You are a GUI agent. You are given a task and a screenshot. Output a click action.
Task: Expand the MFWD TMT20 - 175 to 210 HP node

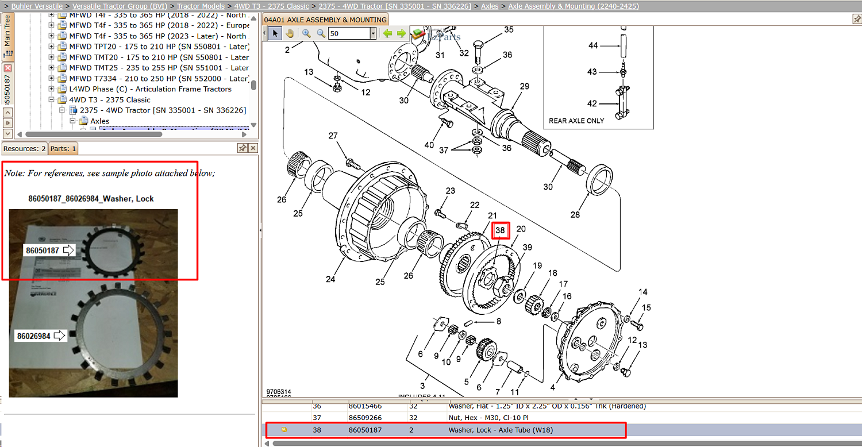(51, 57)
